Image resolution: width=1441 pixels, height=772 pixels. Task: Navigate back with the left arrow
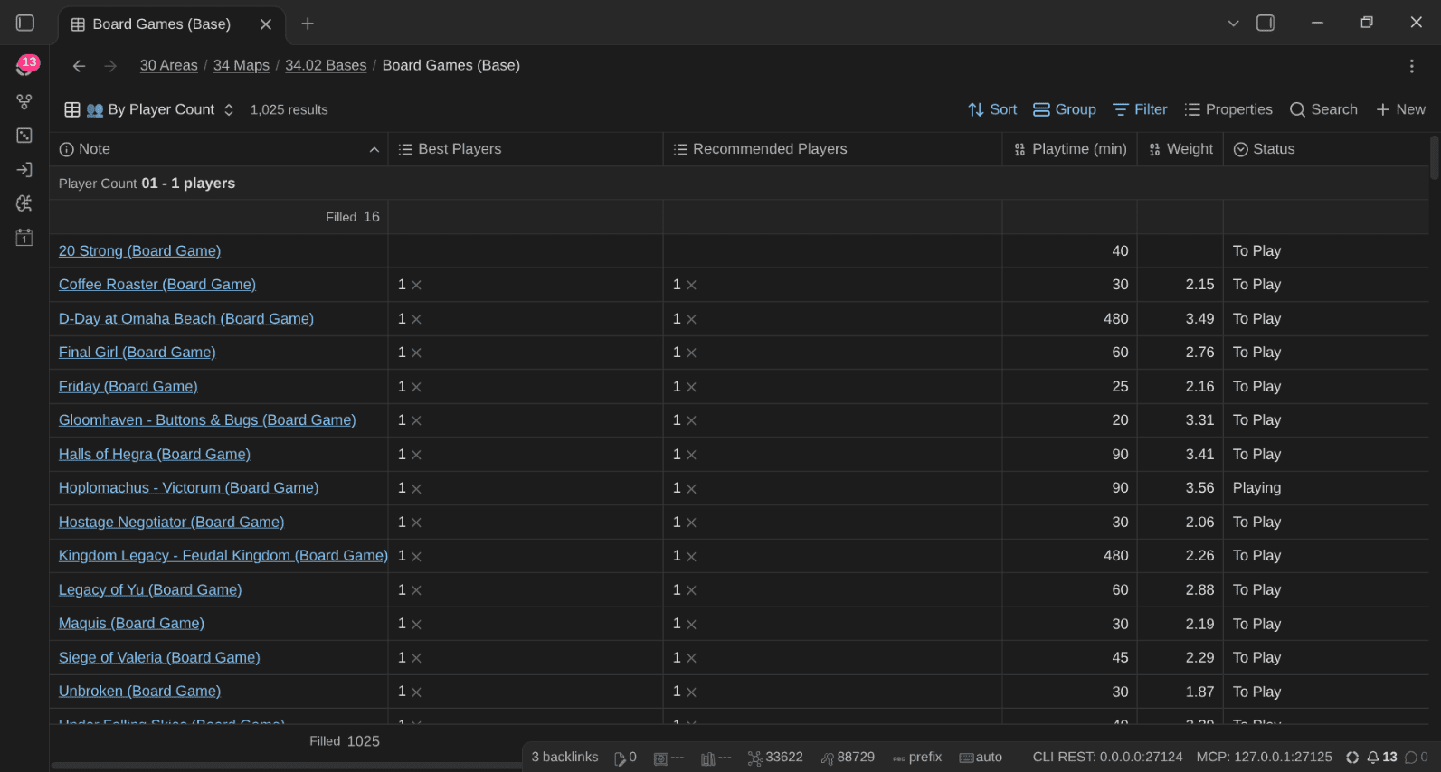click(79, 66)
